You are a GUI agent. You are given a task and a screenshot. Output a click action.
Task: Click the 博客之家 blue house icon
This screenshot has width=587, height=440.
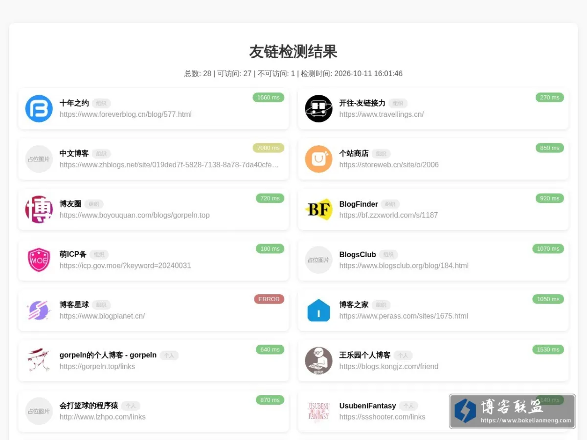tap(318, 310)
